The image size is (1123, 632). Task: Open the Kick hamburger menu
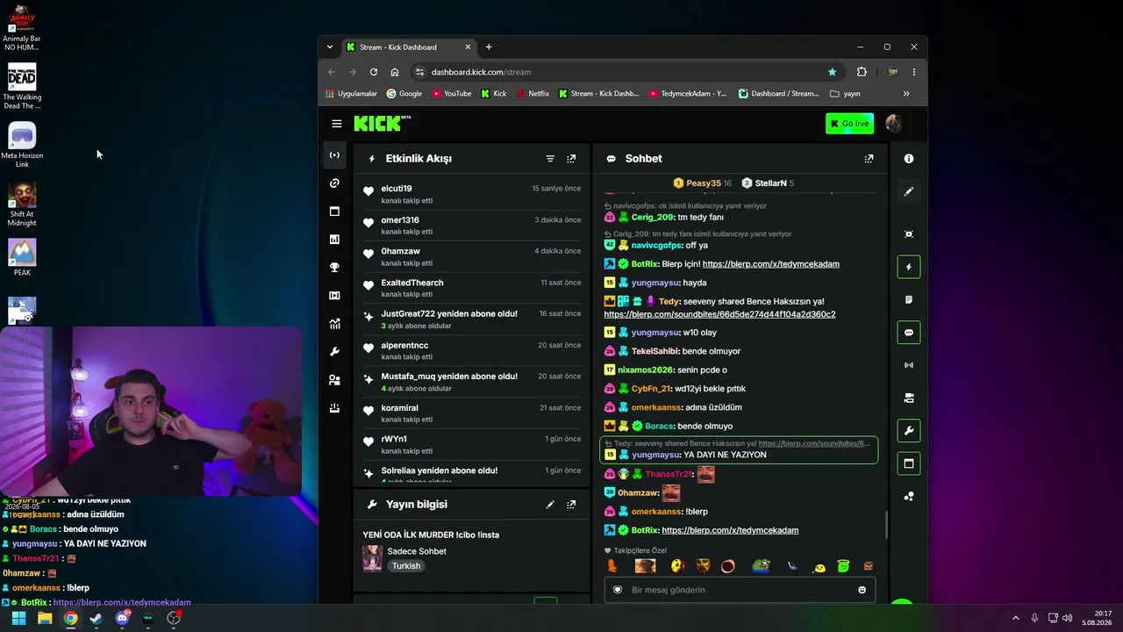pyautogui.click(x=337, y=124)
